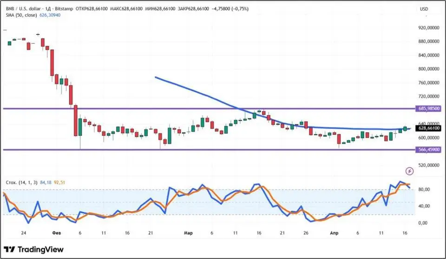This screenshot has width=446, height=259.
Task: Click the Апр date marker on time axis
Action: (334, 233)
